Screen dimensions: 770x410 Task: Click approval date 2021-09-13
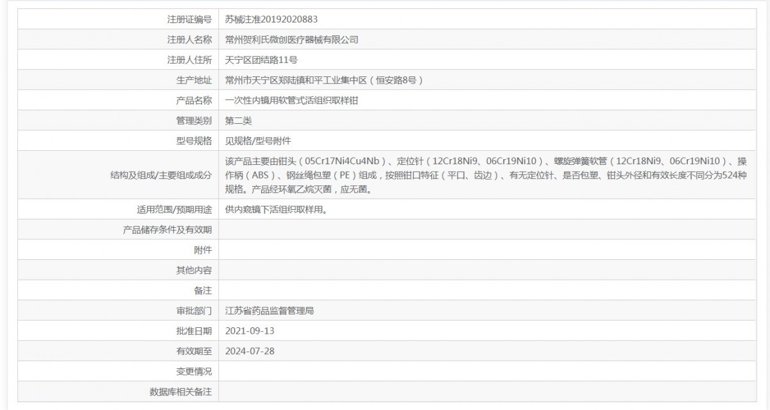coord(250,330)
